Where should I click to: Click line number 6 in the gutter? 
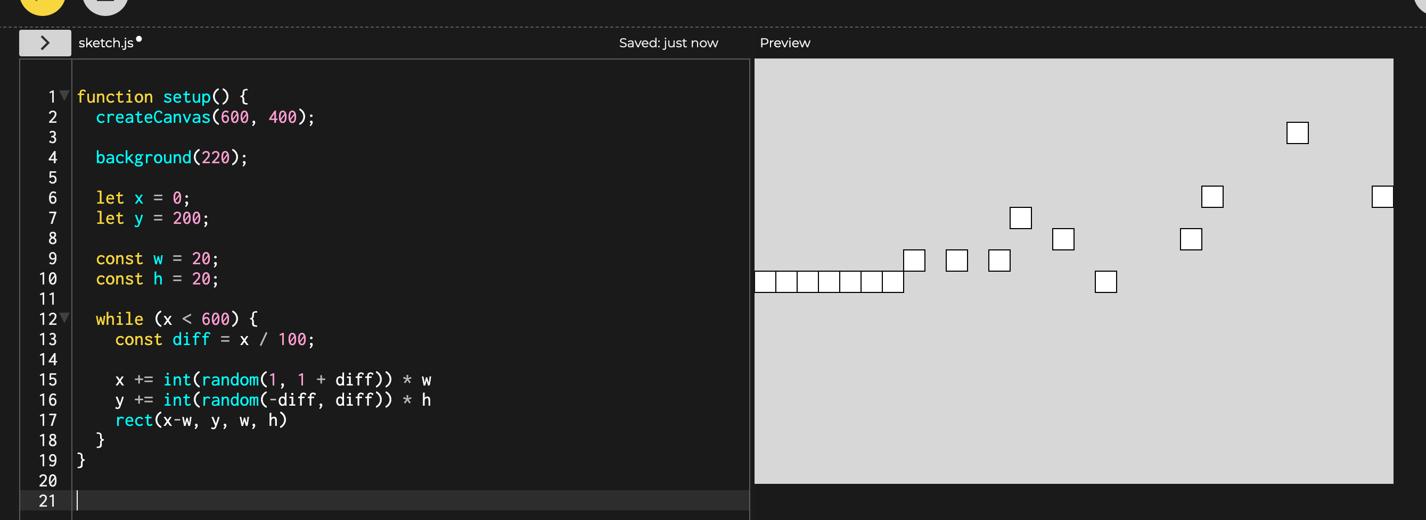pos(53,198)
